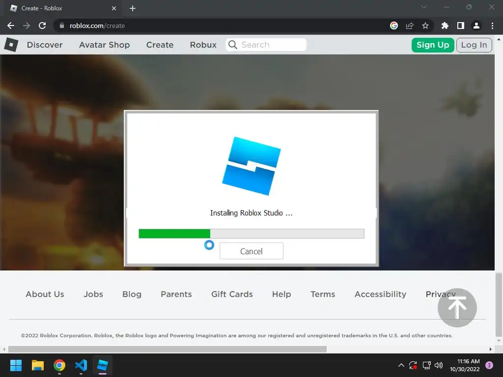503x377 pixels.
Task: Open a new browser tab
Action: [133, 8]
